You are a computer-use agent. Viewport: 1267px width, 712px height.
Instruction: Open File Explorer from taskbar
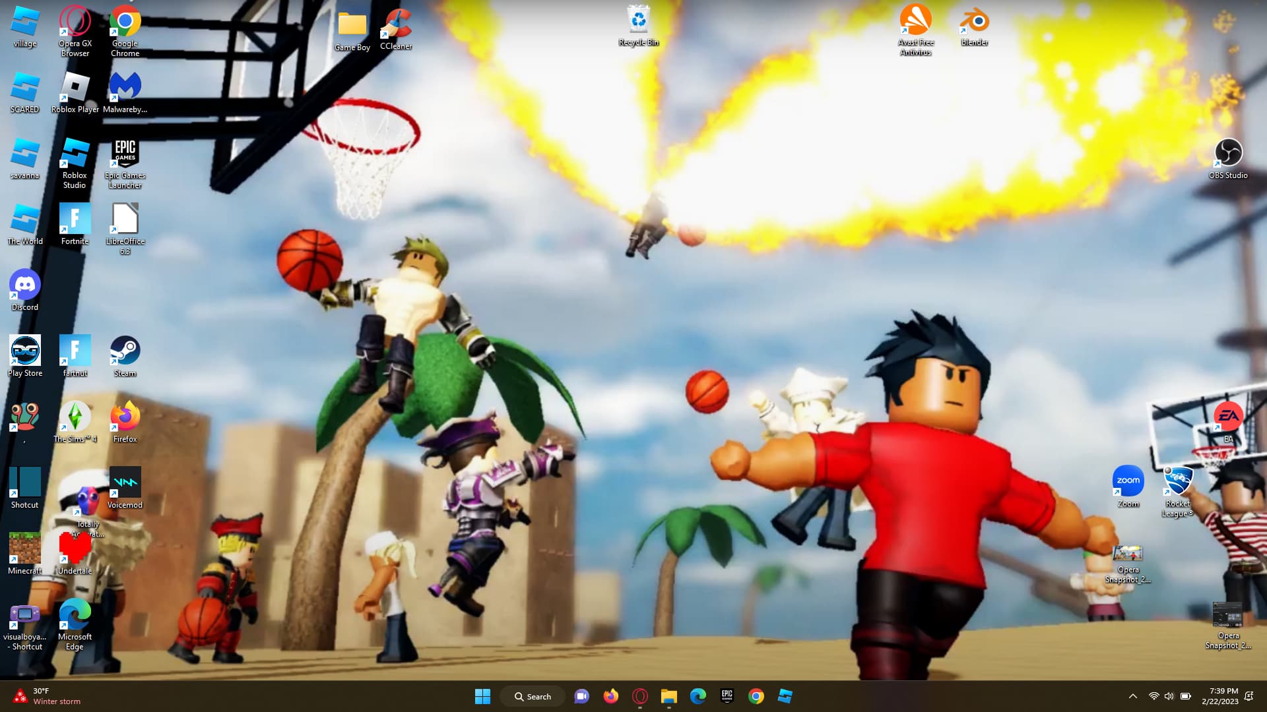[x=668, y=696]
